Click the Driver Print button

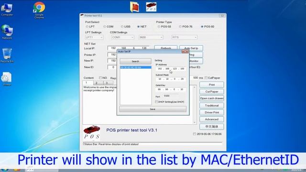coord(211,112)
